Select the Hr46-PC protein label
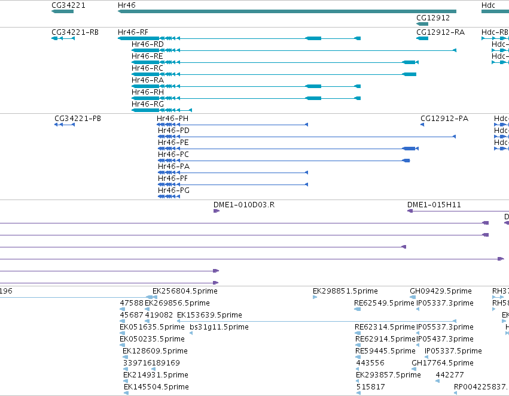509x396 pixels. (x=173, y=155)
